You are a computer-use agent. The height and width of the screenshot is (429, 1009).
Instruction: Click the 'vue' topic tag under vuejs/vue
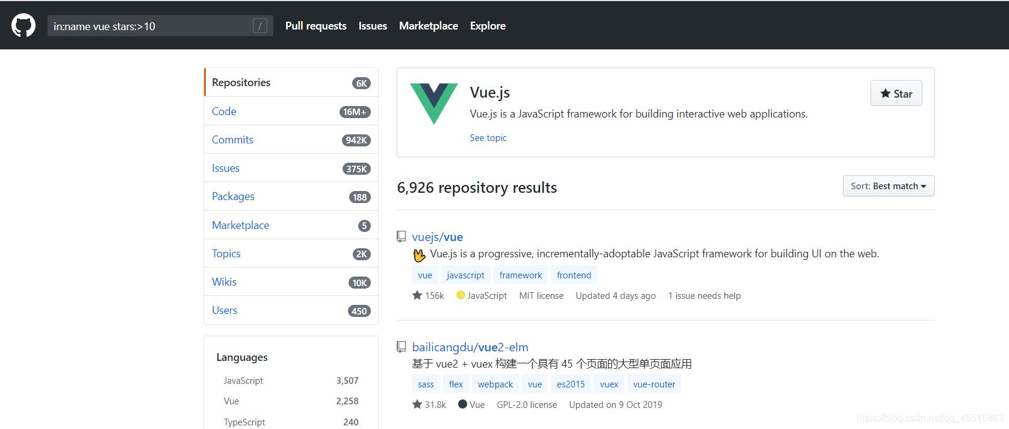(x=425, y=275)
